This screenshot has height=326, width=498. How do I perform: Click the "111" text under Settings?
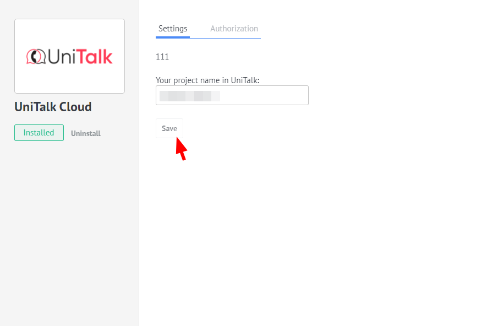[162, 57]
